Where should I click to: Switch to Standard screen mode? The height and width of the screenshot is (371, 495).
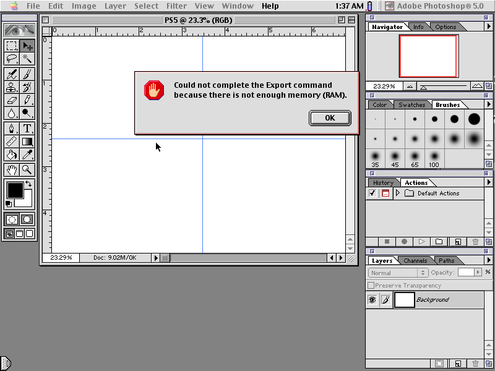[9, 234]
